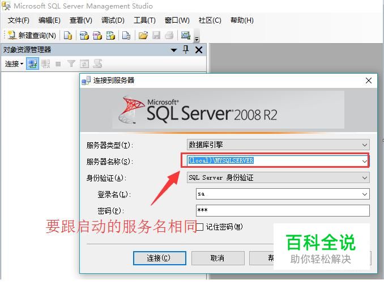Enable the 记住密码 checkbox

coord(200,227)
